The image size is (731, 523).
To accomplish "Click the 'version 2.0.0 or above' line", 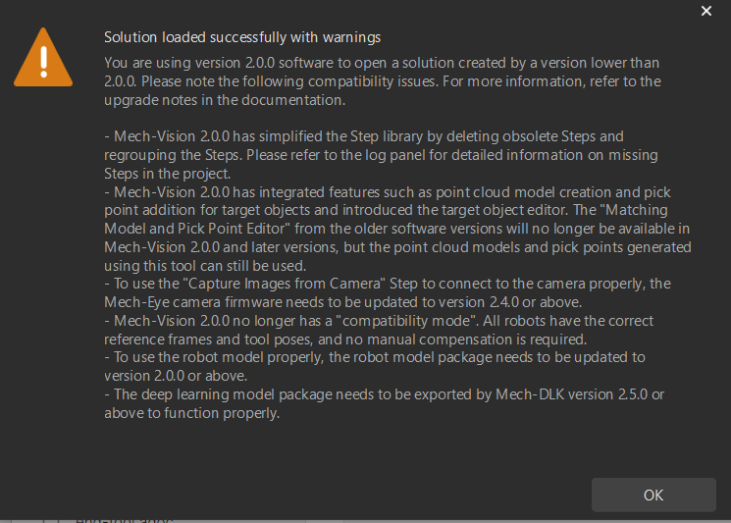I will (179, 376).
